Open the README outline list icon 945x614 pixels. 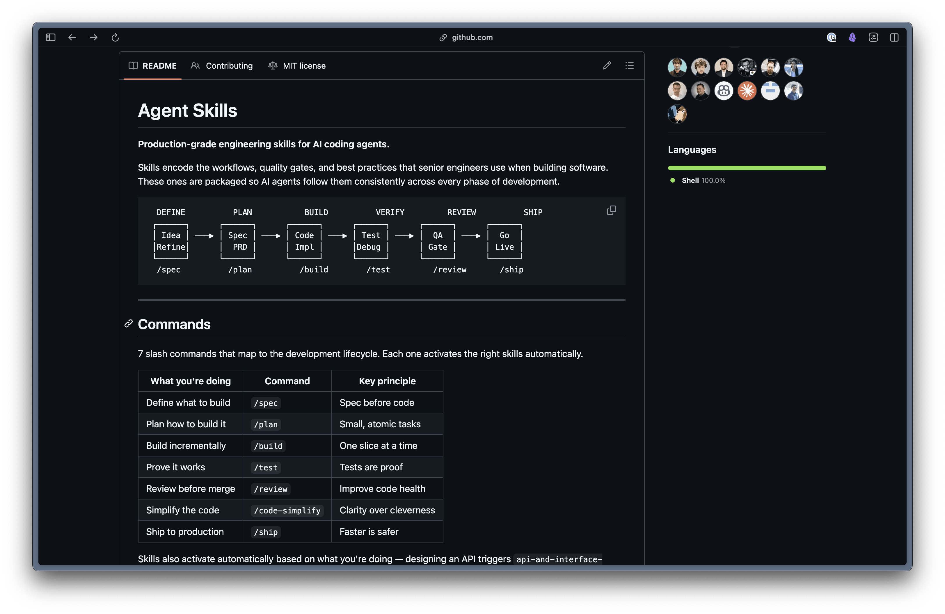pos(629,65)
